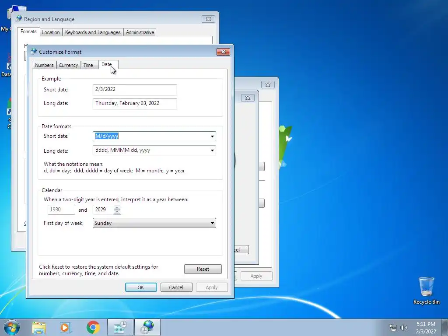Click the Region and Language globe title icon
Image resolution: width=448 pixels, height=336 pixels.
[x=19, y=19]
